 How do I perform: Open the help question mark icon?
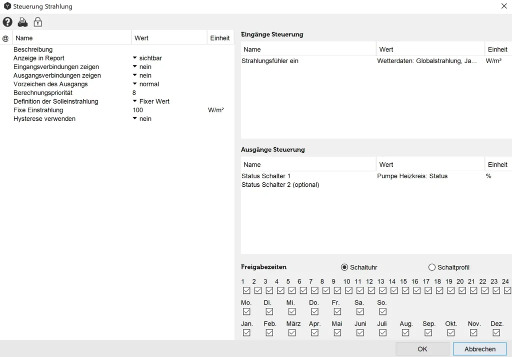pyautogui.click(x=7, y=22)
